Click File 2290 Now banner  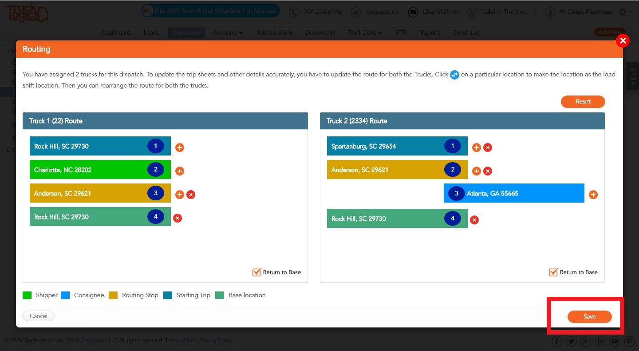pyautogui.click(x=210, y=11)
